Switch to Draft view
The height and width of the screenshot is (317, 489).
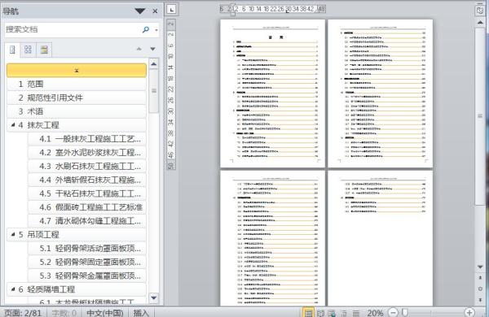pos(356,313)
